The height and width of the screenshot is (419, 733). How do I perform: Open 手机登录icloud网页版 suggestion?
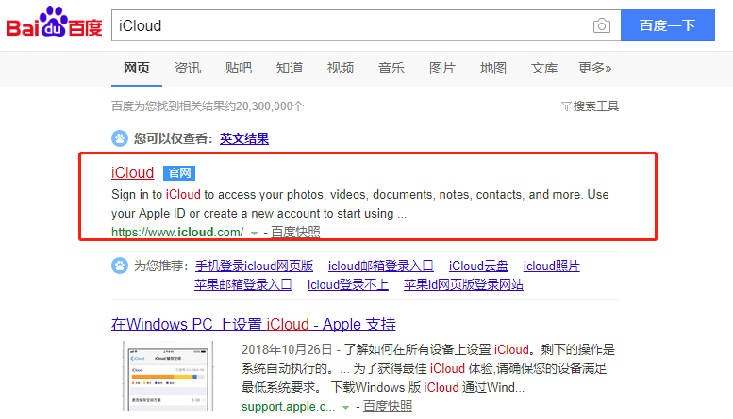254,266
